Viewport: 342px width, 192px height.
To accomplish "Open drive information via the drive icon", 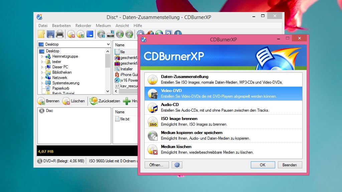I will 111,34.
